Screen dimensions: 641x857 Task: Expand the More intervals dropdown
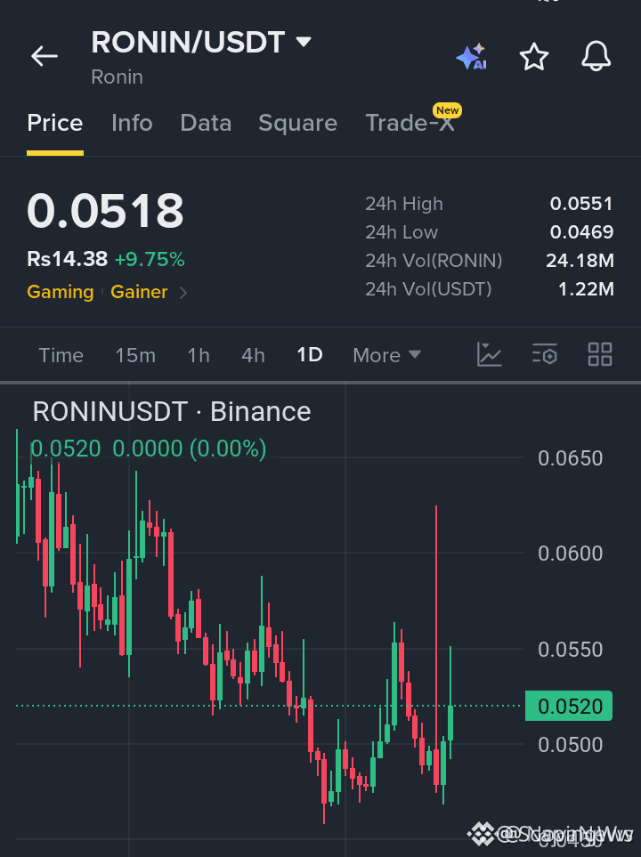click(x=386, y=355)
